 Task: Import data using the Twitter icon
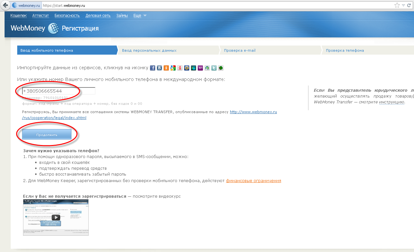point(214,68)
